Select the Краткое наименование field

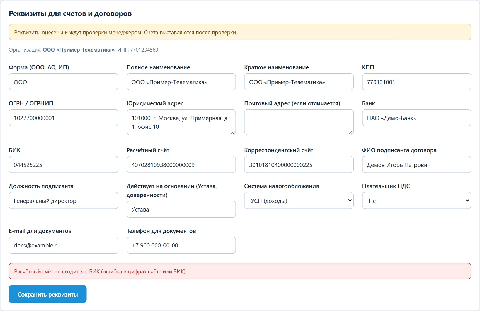299,82
